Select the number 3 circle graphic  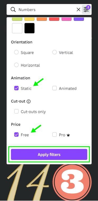coord(72,182)
